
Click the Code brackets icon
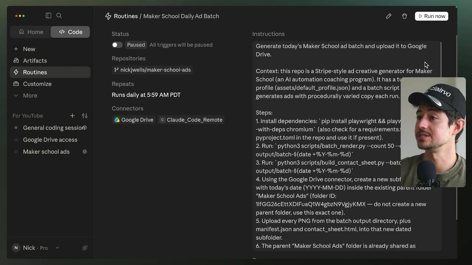(x=62, y=32)
